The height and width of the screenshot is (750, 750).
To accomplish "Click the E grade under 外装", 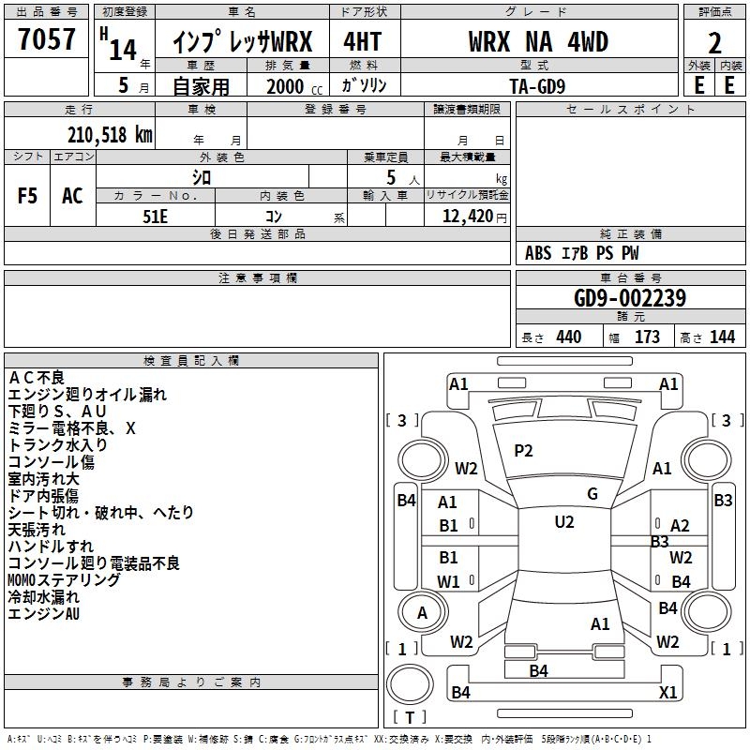I will [x=699, y=85].
